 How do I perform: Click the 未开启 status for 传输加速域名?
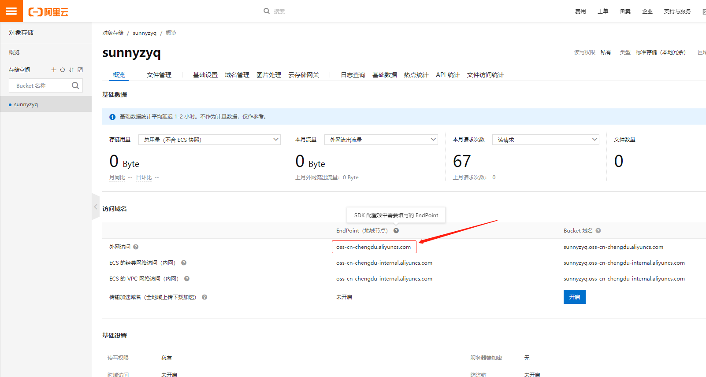pos(344,297)
